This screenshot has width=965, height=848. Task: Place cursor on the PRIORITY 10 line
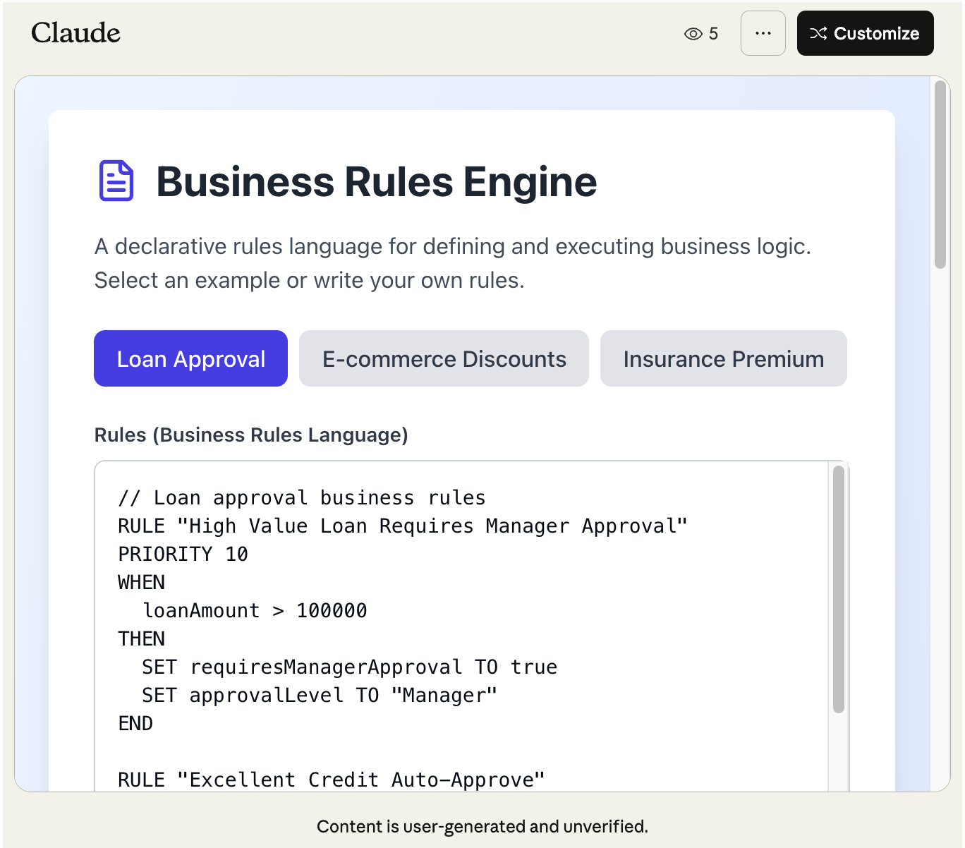(x=183, y=555)
